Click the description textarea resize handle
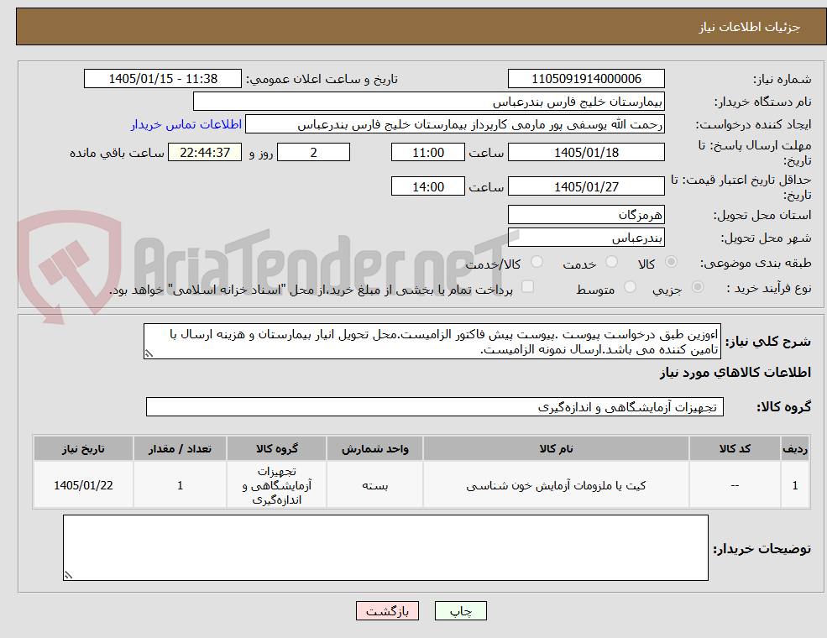 149,353
